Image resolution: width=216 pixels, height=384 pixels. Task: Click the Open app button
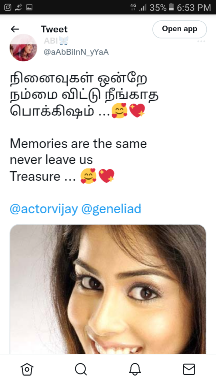click(180, 29)
